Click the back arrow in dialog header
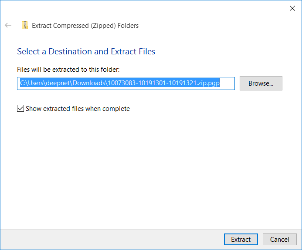302x250 pixels. click(8, 26)
